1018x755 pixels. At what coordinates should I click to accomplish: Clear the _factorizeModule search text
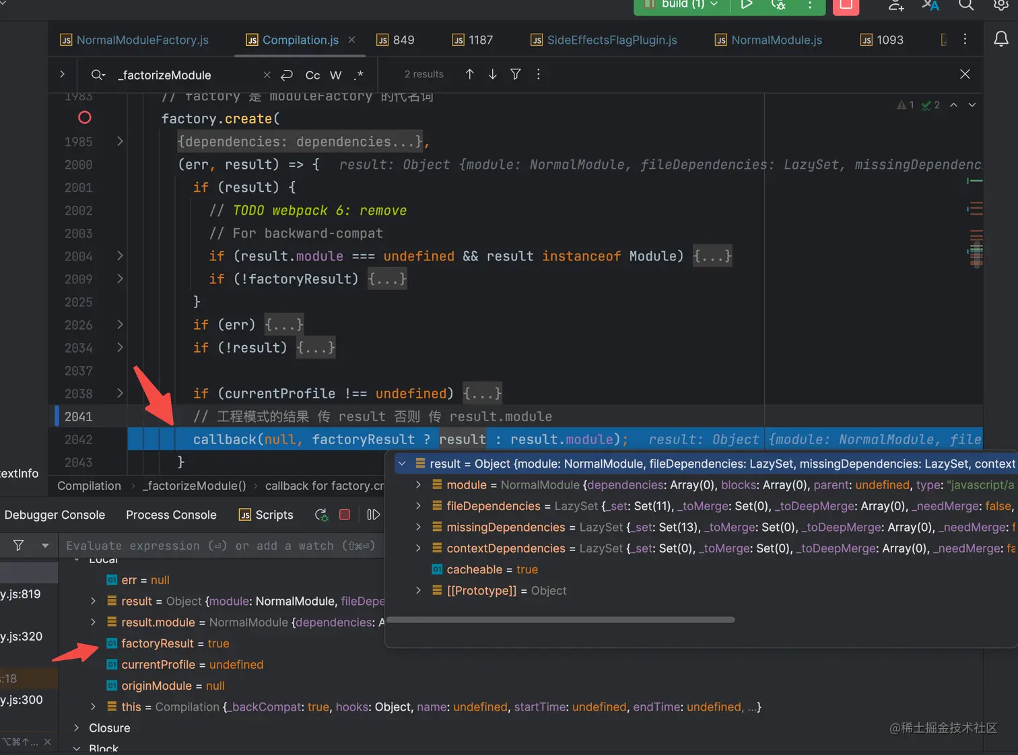point(267,75)
